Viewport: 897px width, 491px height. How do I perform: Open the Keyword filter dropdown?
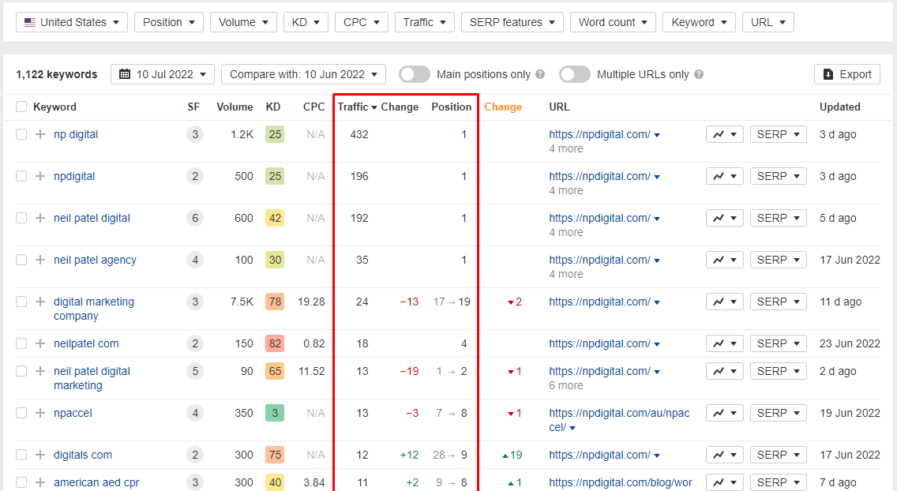[x=699, y=22]
